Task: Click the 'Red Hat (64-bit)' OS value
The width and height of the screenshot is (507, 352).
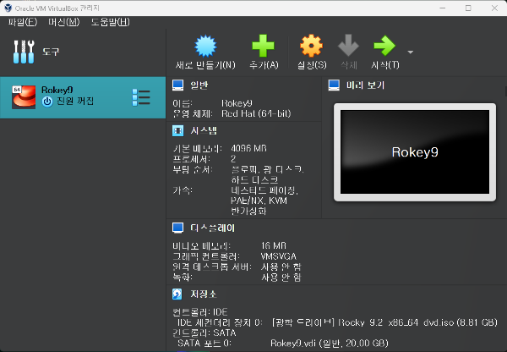Action: coord(256,113)
